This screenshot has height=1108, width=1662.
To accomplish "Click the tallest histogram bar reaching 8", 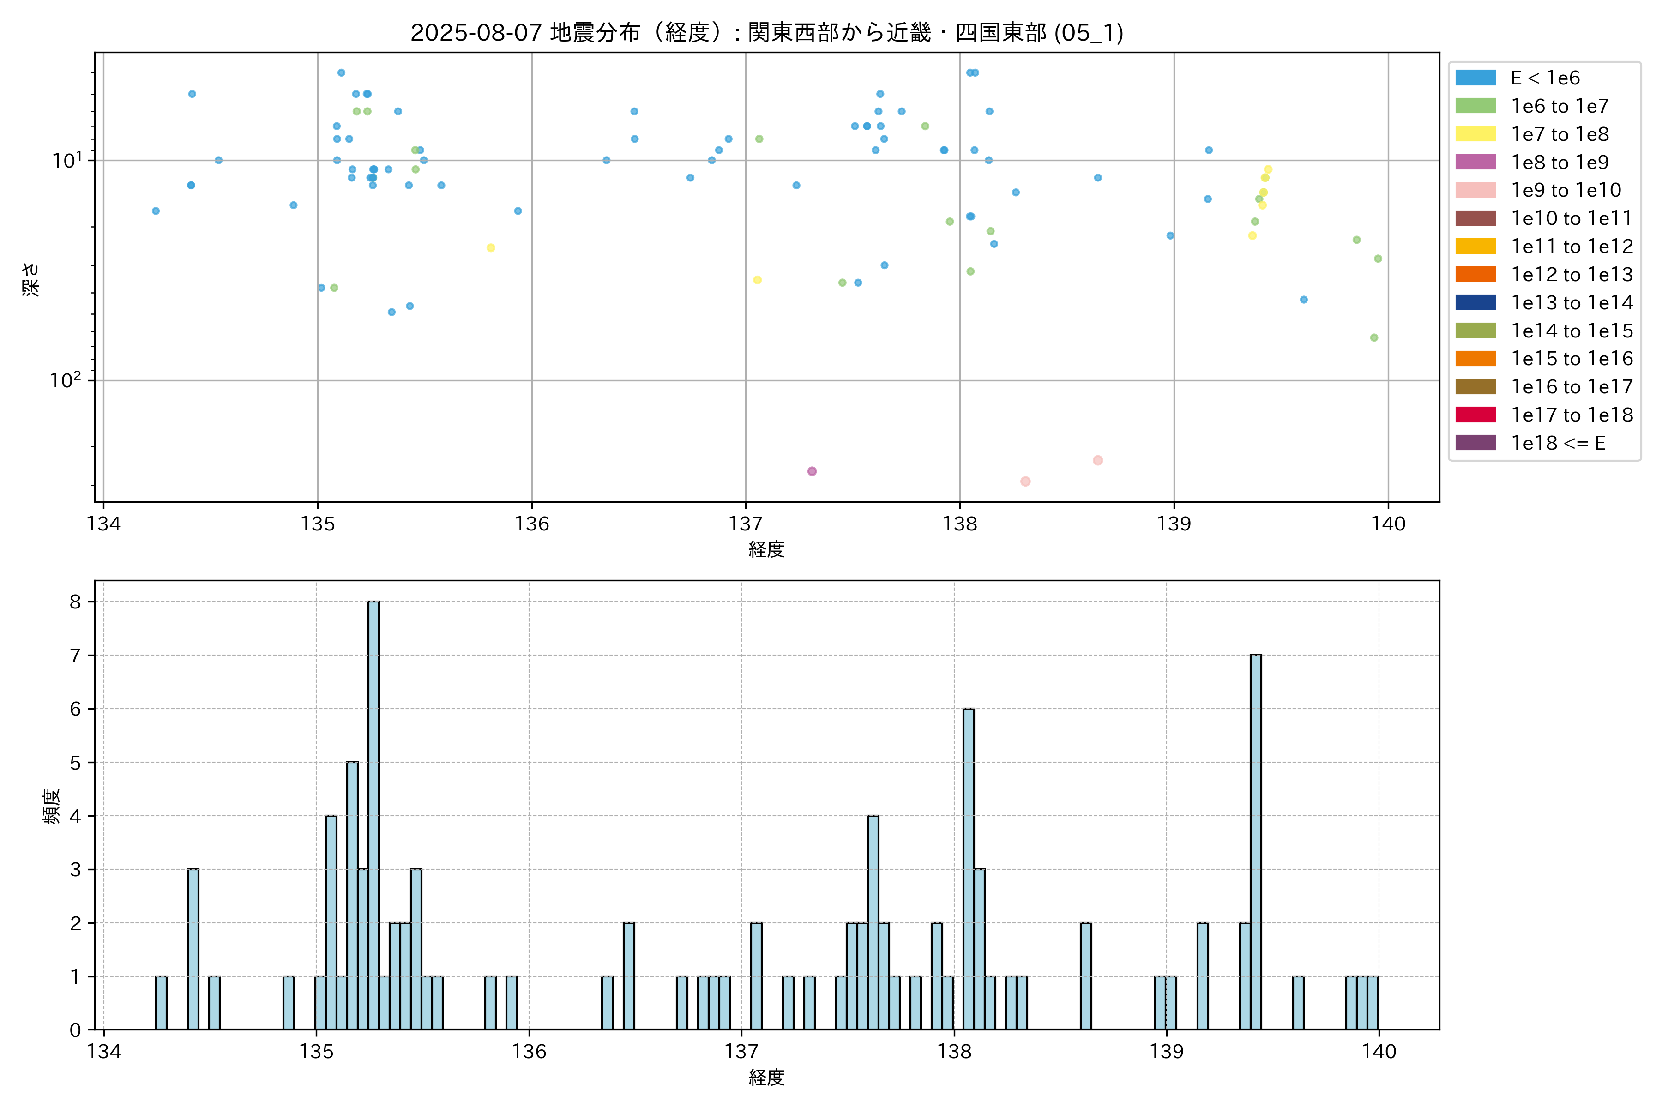I will 373,813.
